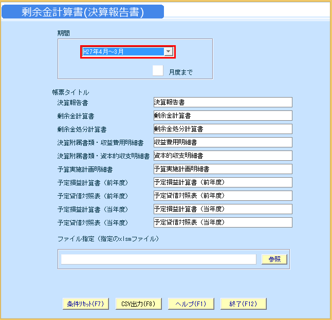The height and width of the screenshot is (320, 332).
Task: Click the xlsm file path input field
Action: [x=159, y=259]
